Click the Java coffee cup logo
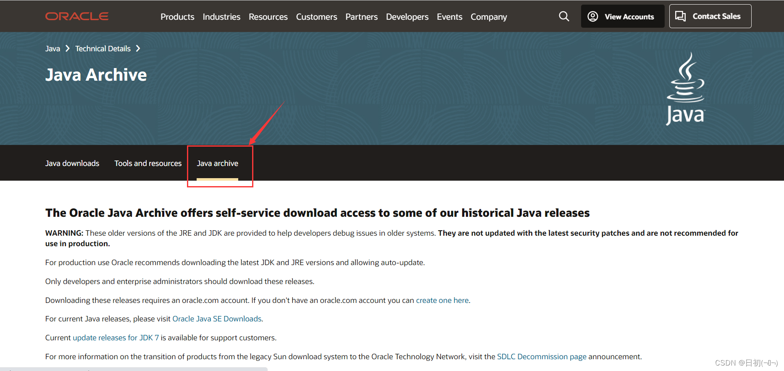Screen dimensions: 784x371 (x=686, y=89)
